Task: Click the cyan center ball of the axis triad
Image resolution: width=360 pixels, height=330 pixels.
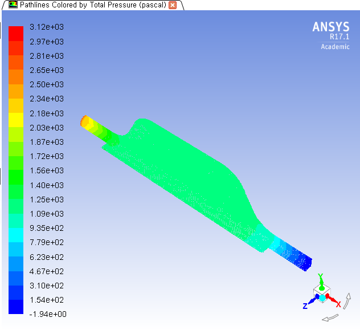Action: 322,298
